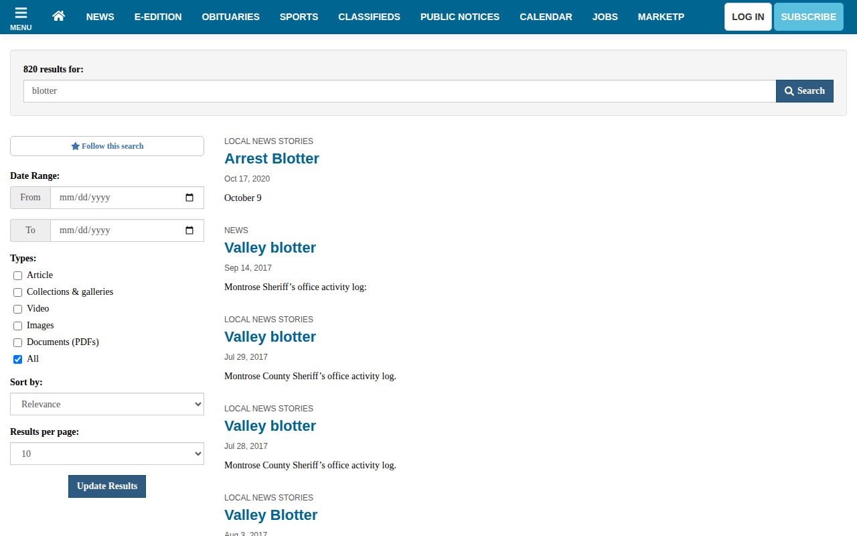The image size is (857, 536).
Task: Click the LOG IN button
Action: [x=748, y=17]
